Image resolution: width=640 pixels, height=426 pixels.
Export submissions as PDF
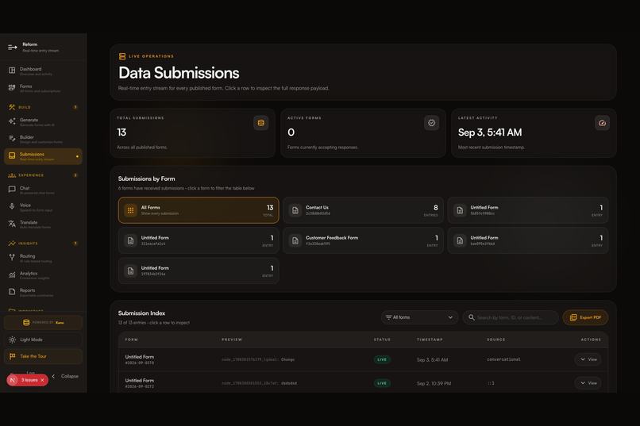pos(585,317)
